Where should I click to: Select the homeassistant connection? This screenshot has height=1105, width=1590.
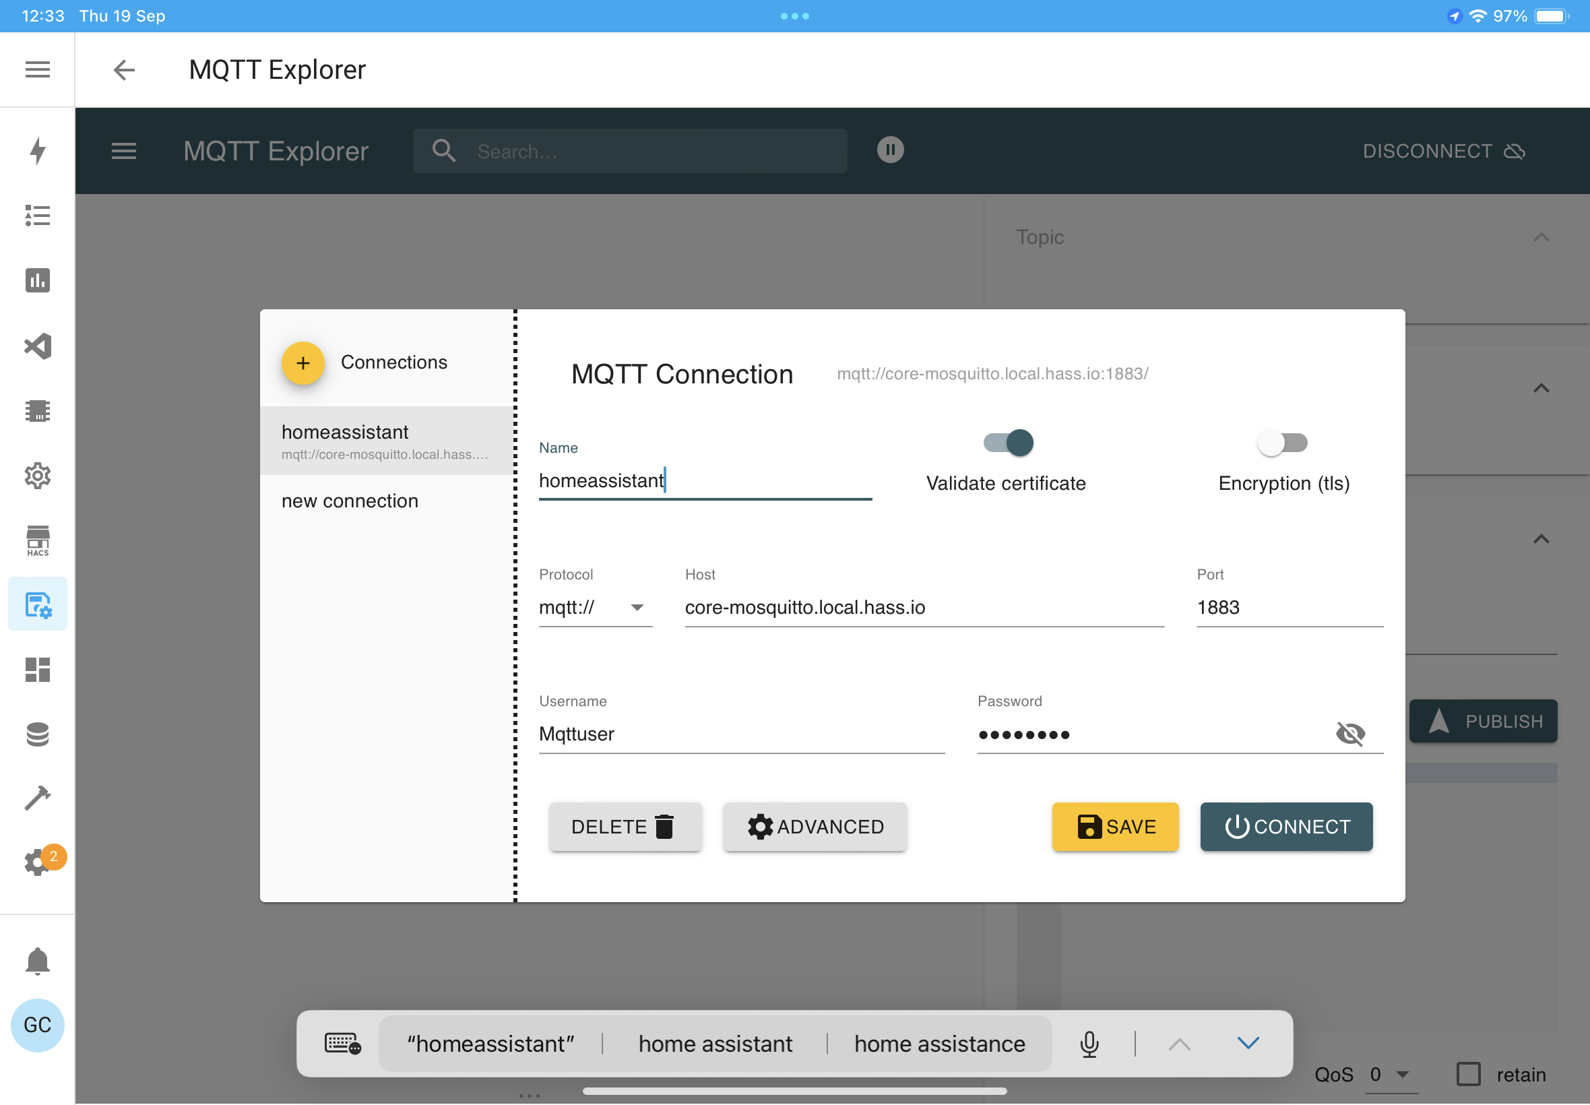(387, 441)
